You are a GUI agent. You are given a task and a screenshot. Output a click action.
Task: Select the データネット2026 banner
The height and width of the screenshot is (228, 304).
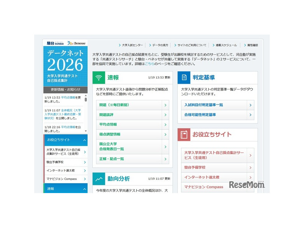[65, 66]
